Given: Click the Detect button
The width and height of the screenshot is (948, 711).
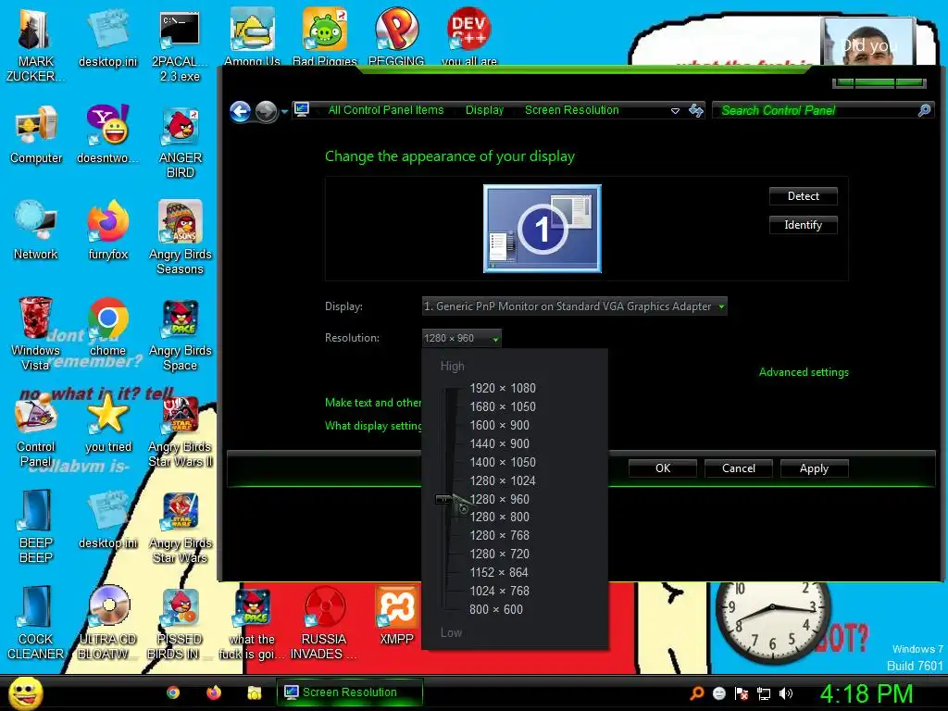Looking at the screenshot, I should tap(803, 196).
